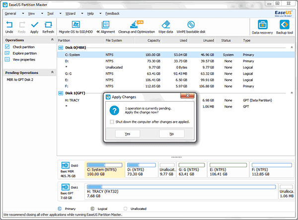Screen dimensions: 298x220
Task: Open the Data recovery tool
Action: 262,24
